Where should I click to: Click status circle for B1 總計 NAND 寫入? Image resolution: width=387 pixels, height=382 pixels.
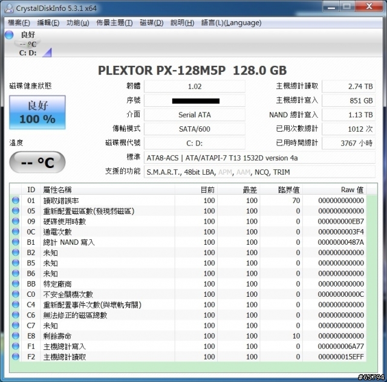coord(16,242)
